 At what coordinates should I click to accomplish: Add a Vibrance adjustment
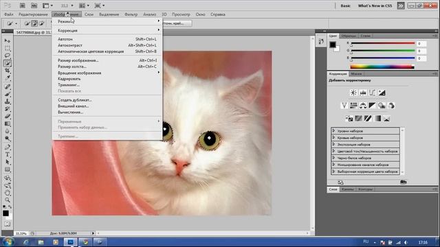coord(344,106)
